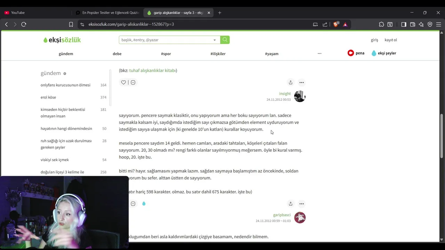The height and width of the screenshot is (250, 445).
Task: Open the date 24.11.2012 00:59 ~ 01:03
Action: coord(273,221)
